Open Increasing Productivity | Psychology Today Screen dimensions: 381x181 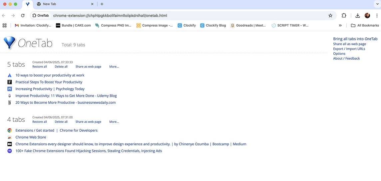50,89
